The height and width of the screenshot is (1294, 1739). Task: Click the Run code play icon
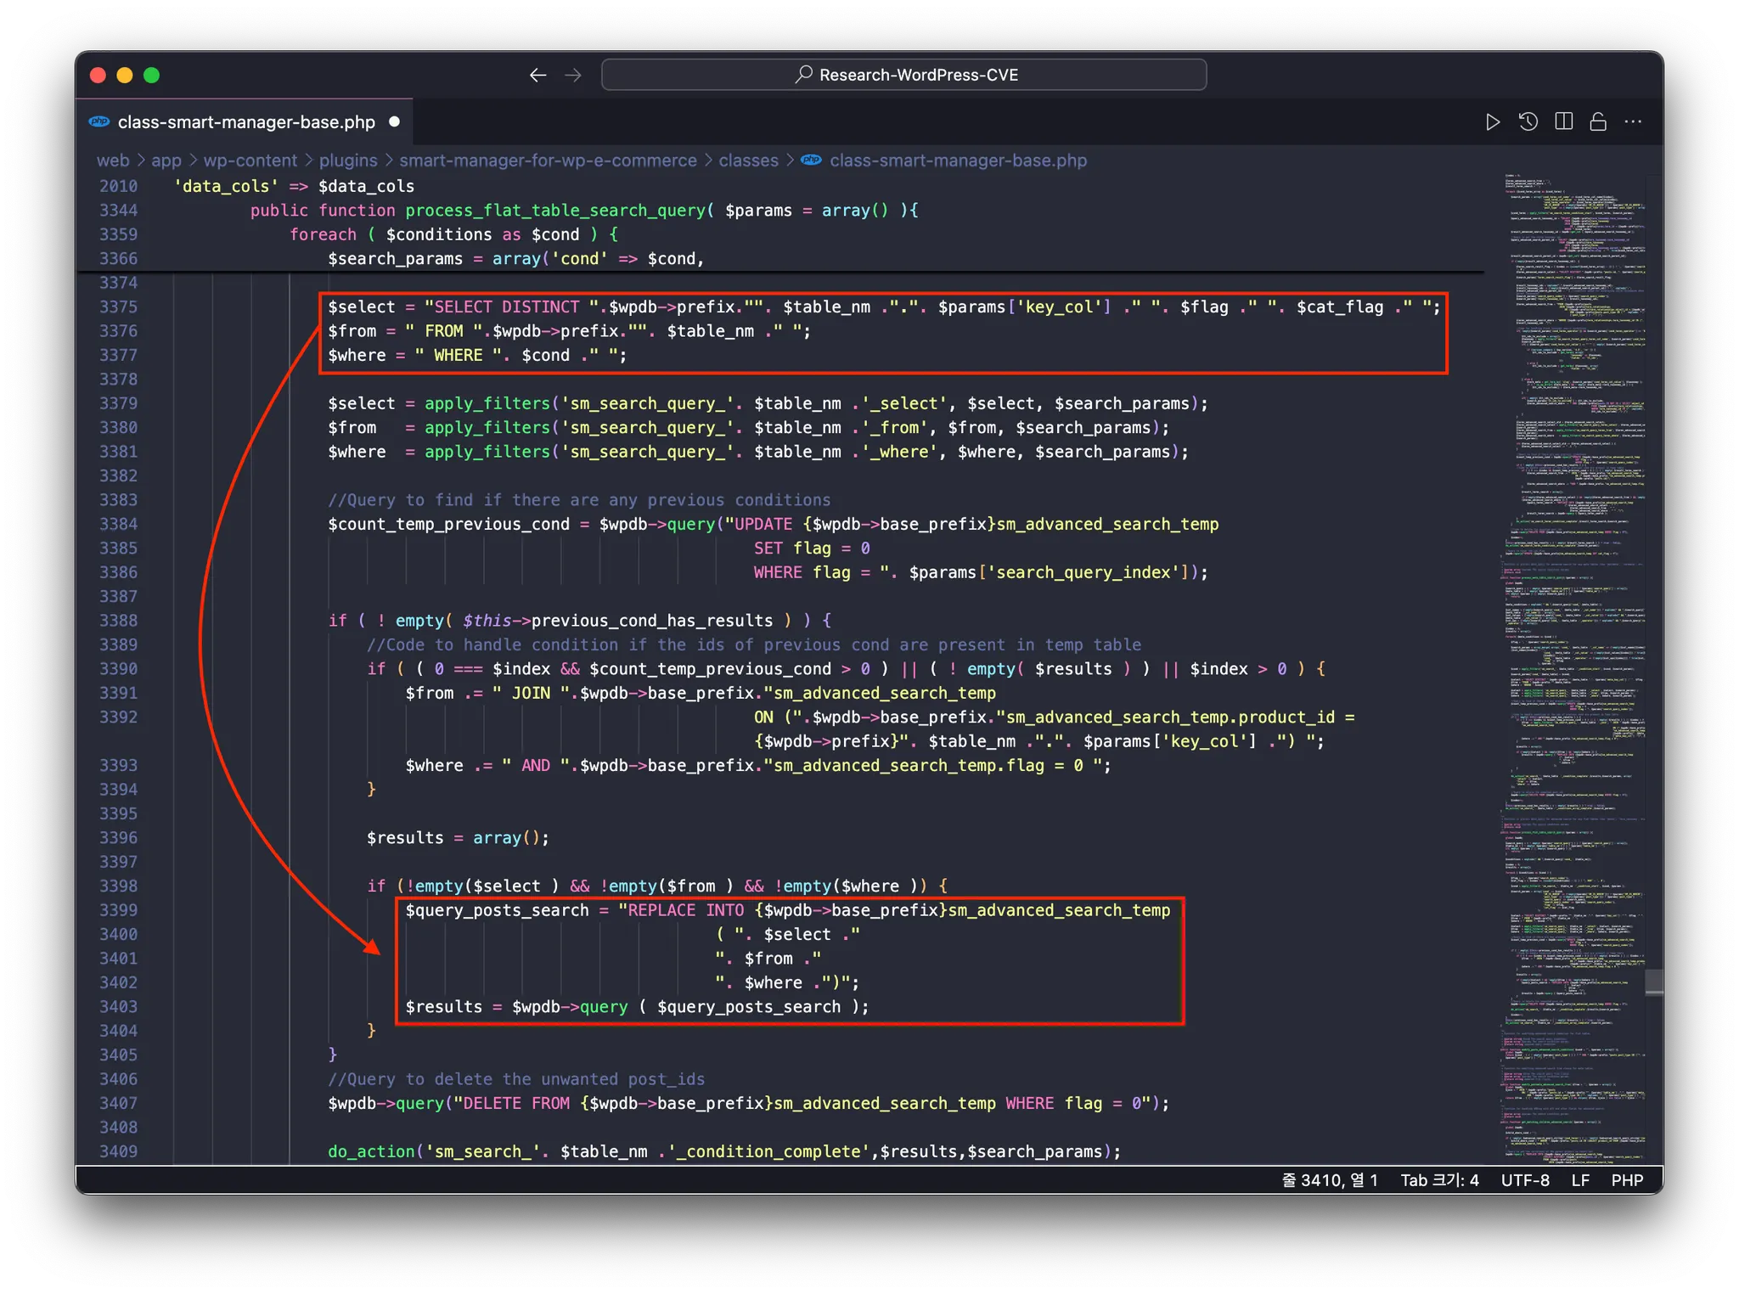[x=1492, y=122]
